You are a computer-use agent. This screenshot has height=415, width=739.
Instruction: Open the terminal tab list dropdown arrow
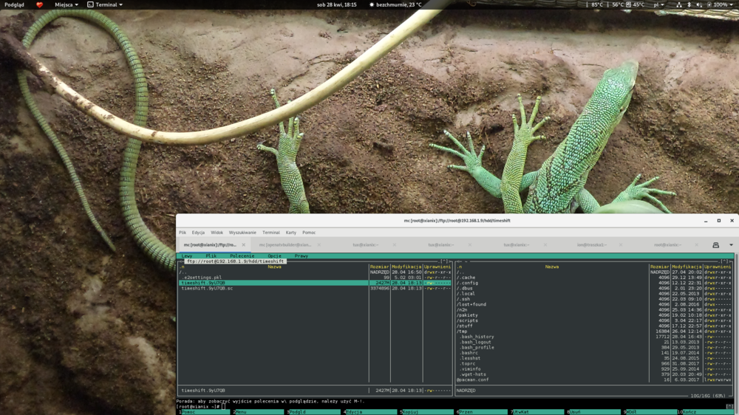click(731, 245)
